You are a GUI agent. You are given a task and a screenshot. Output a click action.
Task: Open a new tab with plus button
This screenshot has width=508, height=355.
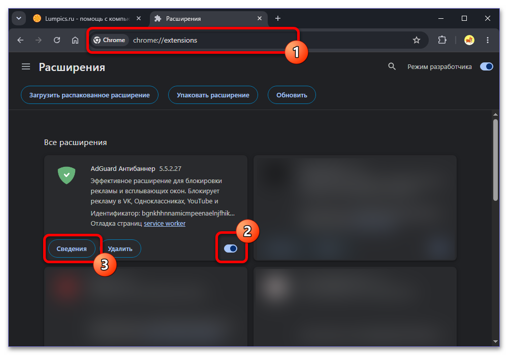278,18
